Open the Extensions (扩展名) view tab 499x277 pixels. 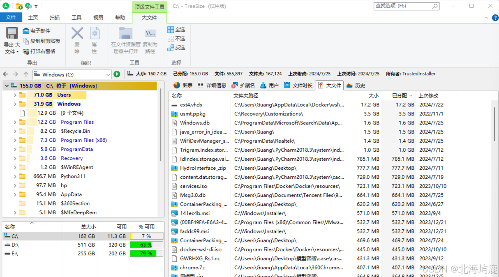(x=243, y=85)
